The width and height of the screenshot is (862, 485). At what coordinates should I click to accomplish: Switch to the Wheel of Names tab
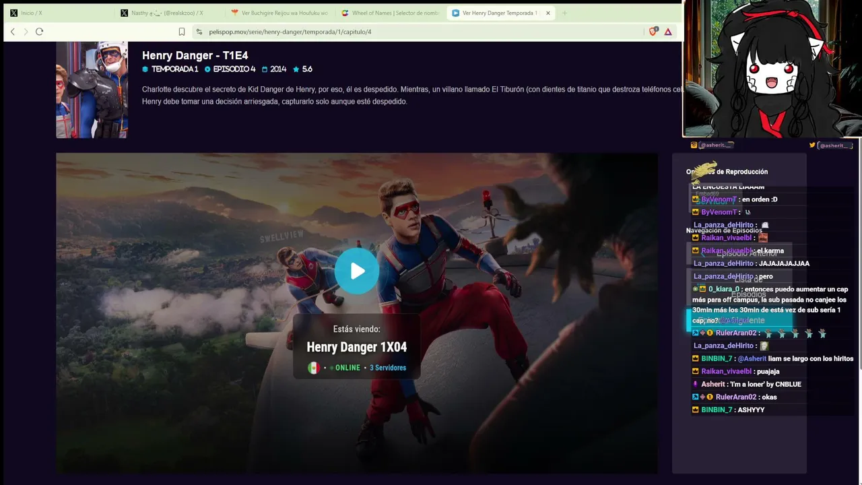[x=391, y=13]
